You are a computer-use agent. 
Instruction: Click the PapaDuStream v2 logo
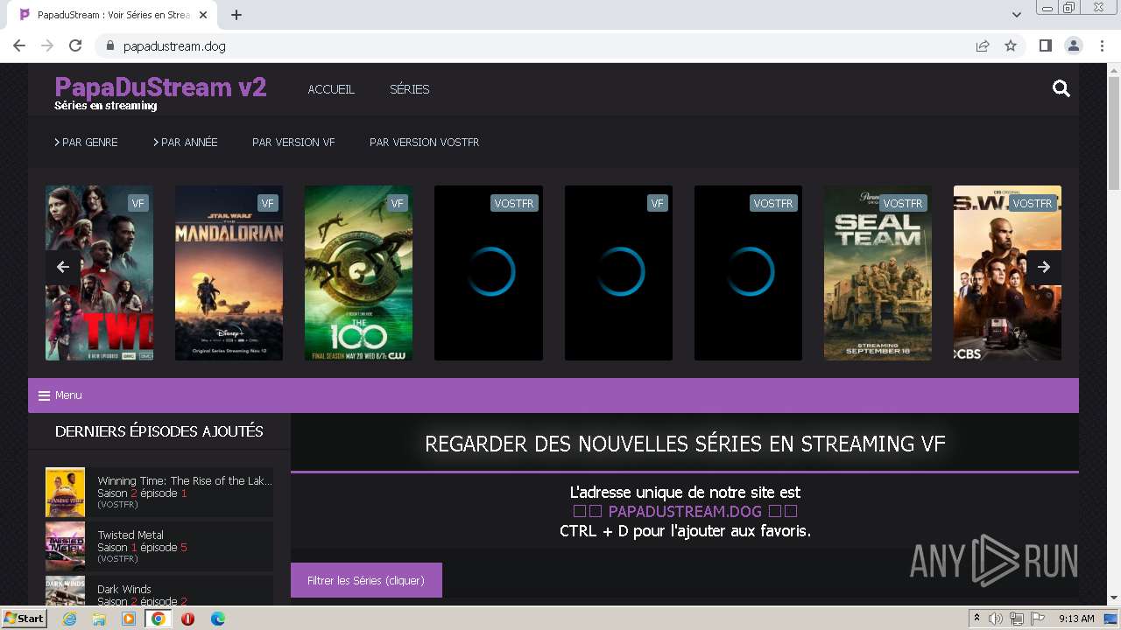click(x=160, y=87)
